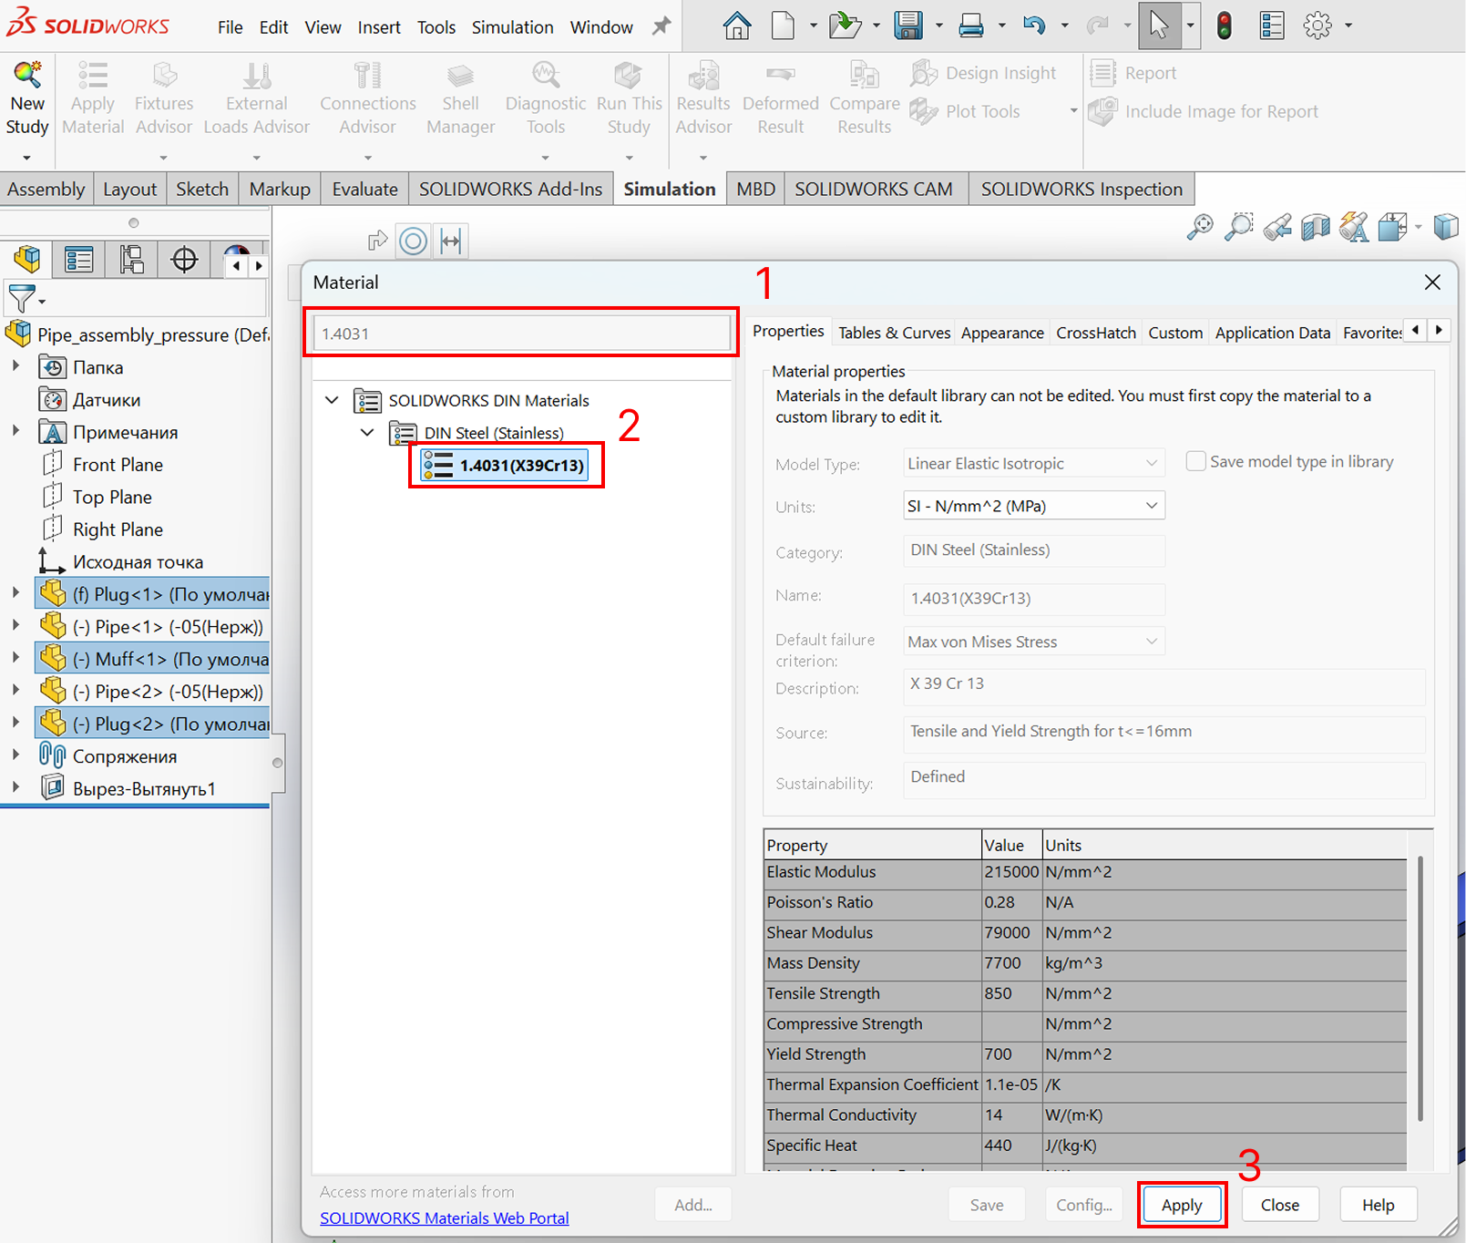Switch to the CrossHatch tab
The width and height of the screenshot is (1466, 1243).
pos(1096,333)
